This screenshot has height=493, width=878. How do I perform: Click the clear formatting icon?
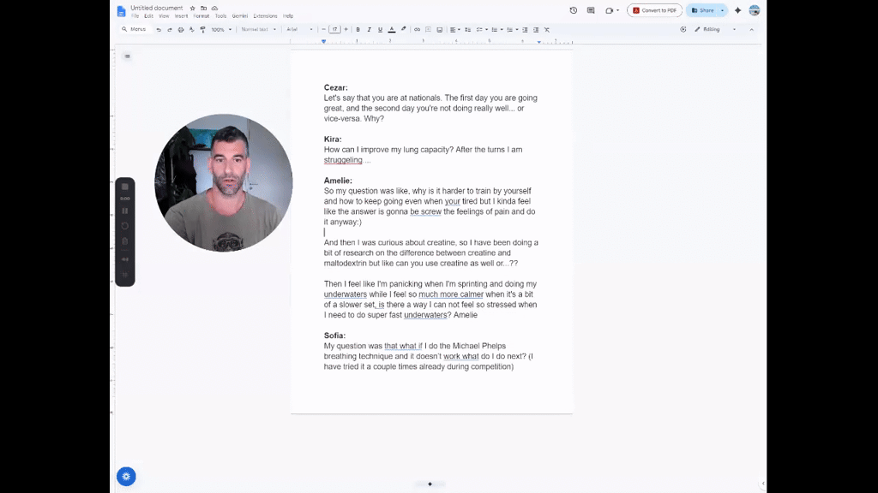pos(547,30)
